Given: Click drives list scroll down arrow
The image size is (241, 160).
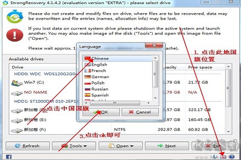Looking at the screenshot, I should pos(229,132).
